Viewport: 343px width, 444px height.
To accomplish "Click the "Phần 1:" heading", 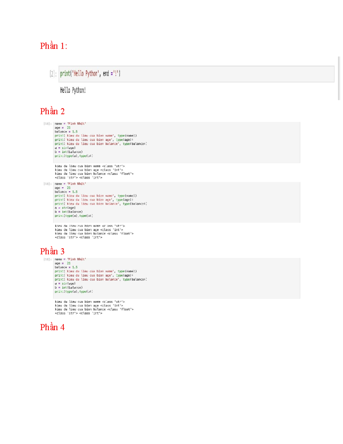I will (x=53, y=46).
